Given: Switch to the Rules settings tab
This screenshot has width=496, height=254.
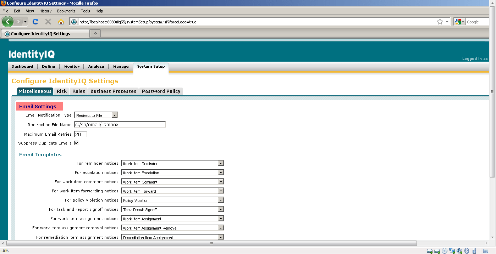Looking at the screenshot, I should point(79,91).
